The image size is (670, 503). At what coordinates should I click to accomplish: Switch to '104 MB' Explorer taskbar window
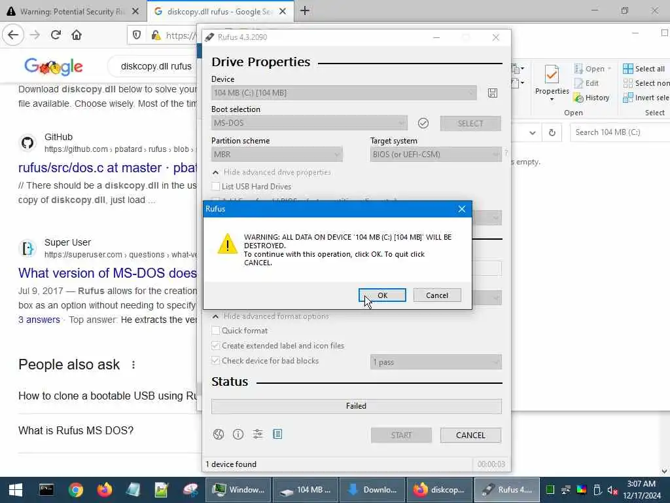306,490
